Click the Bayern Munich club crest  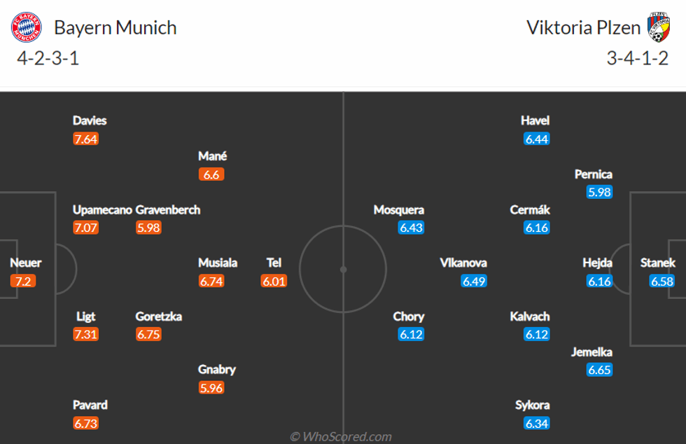click(27, 27)
